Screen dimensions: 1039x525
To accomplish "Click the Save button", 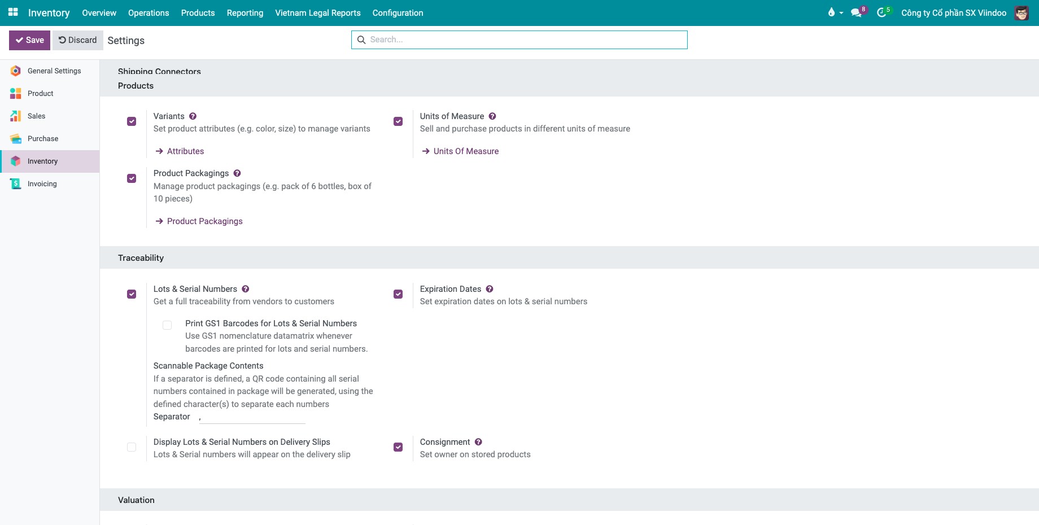I will 30,40.
